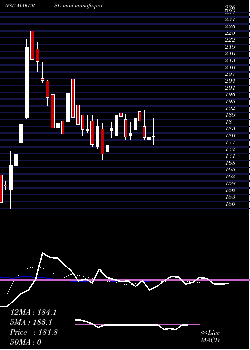
Task: Click the Price : 181.8 readout
Action: 34,332
